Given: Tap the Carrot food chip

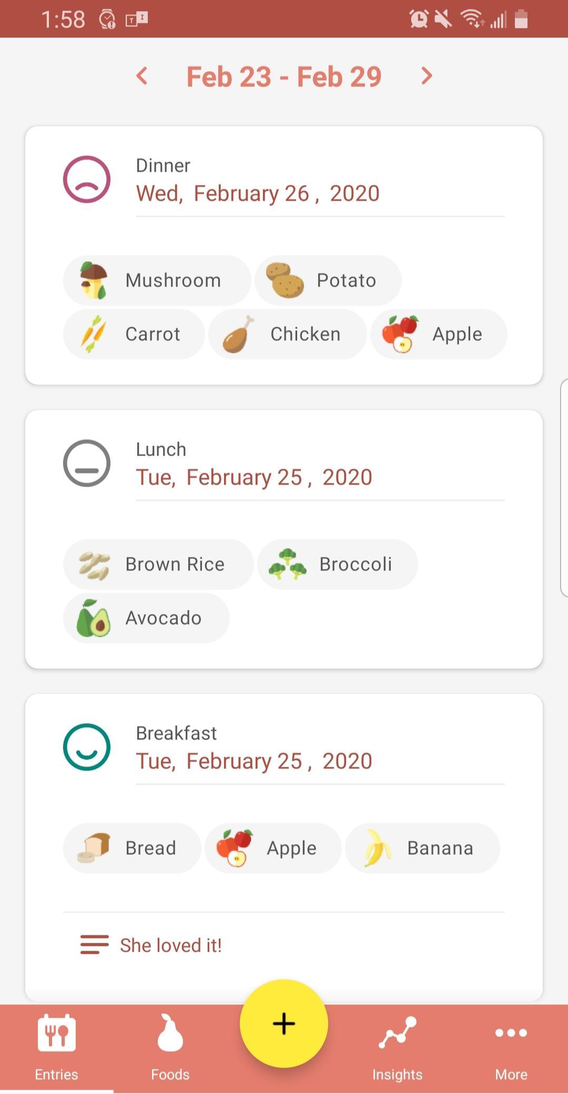Looking at the screenshot, I should [x=134, y=334].
